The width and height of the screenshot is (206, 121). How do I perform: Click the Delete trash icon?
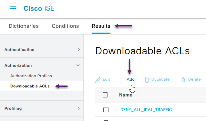pos(183,80)
